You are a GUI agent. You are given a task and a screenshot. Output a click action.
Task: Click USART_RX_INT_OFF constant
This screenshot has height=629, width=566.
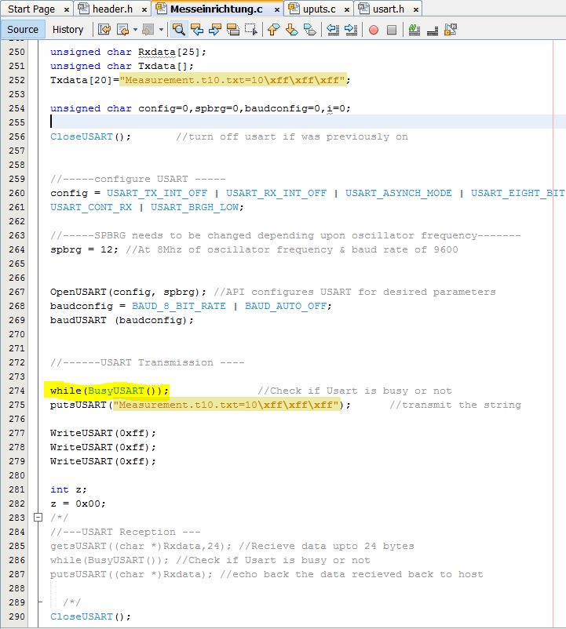coord(276,194)
